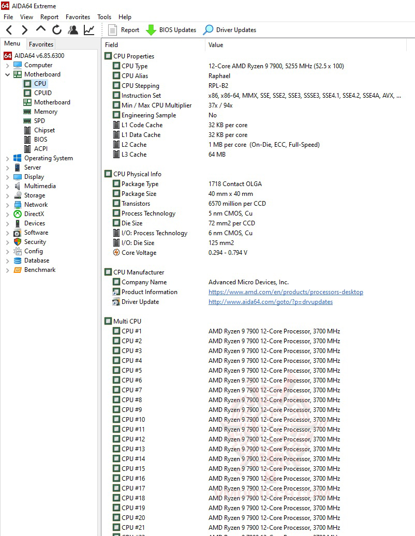Expand the Computer tree node
Image resolution: width=415 pixels, height=536 pixels.
[8, 65]
